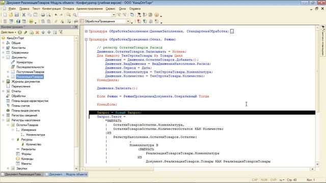Select Номенклатура dimension item
Screen dimensions: 326x183
[x=36, y=135]
